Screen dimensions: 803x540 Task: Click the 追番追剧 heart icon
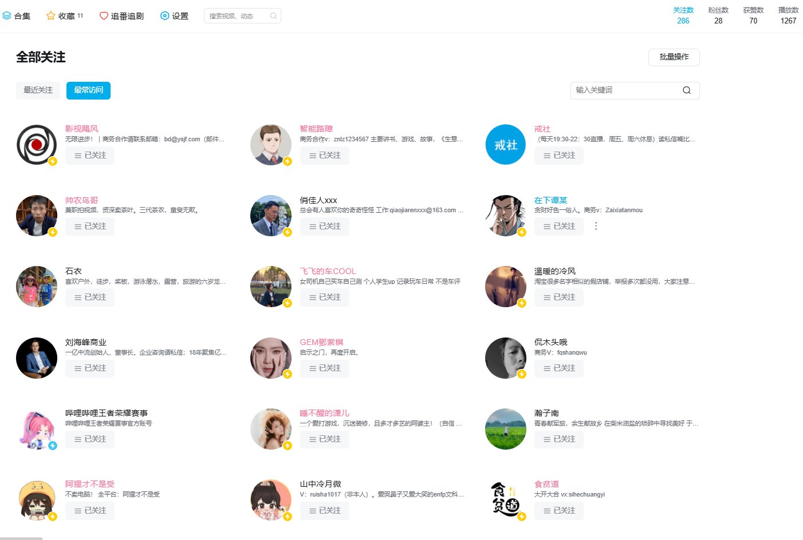(x=104, y=16)
